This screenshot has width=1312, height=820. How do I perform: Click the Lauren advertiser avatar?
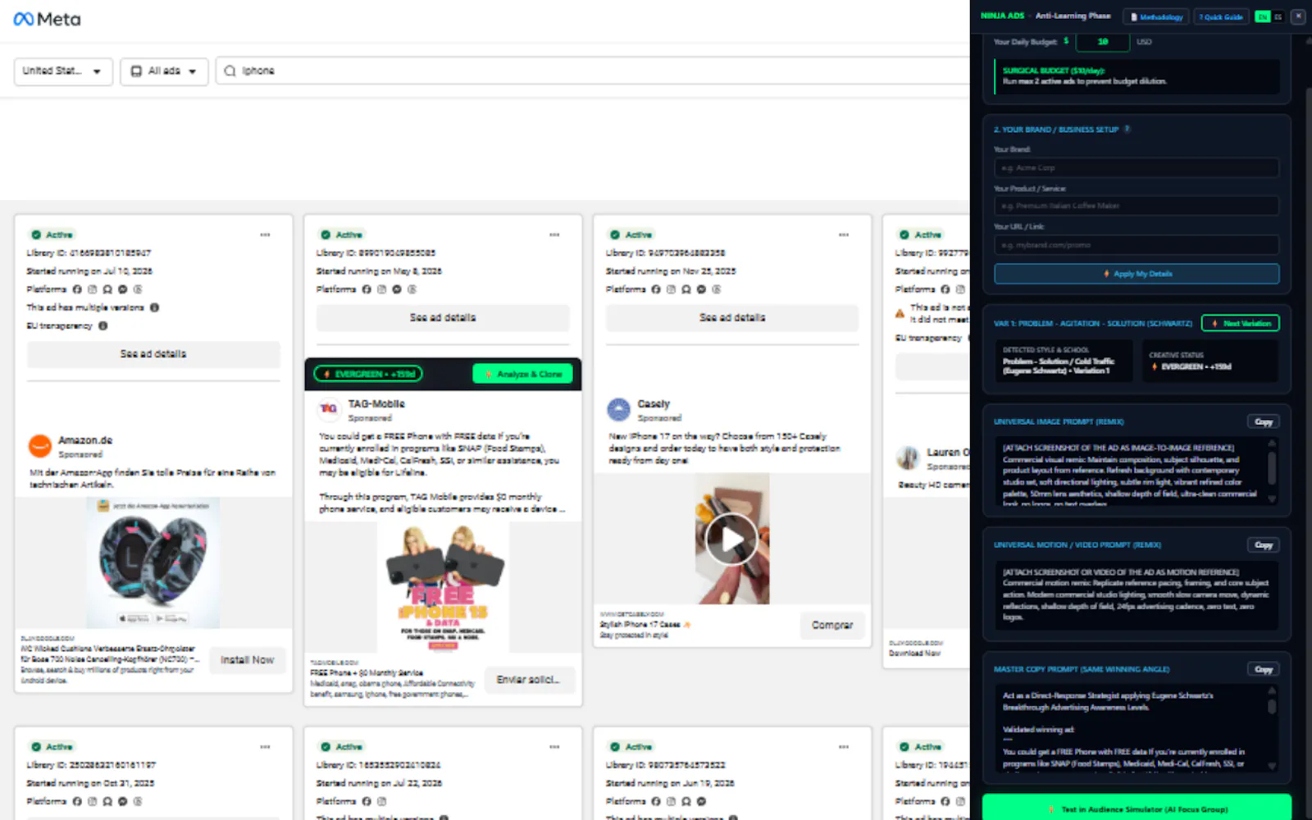pyautogui.click(x=908, y=458)
